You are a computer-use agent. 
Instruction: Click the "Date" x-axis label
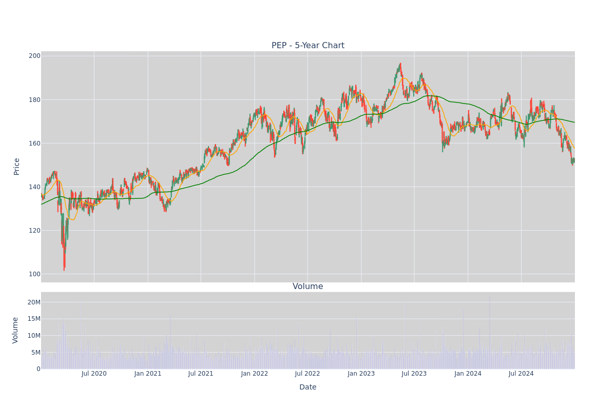(308, 387)
